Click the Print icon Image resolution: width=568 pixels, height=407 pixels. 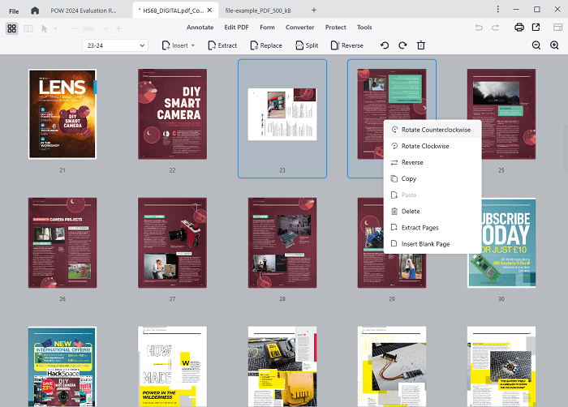519,28
